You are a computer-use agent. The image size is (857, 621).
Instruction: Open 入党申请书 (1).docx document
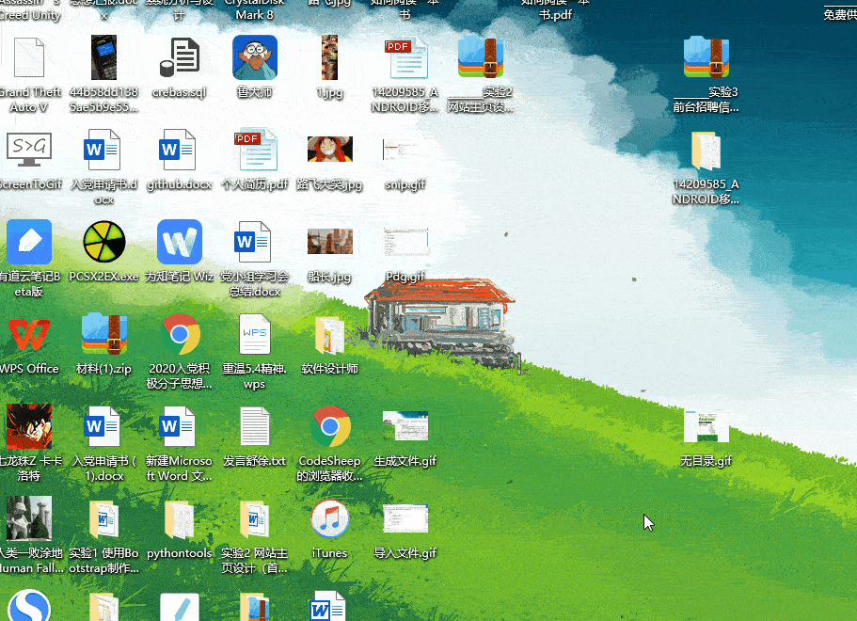pyautogui.click(x=102, y=426)
